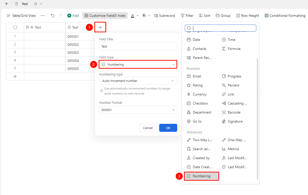Open the Number Format 000001 dropdown
The width and height of the screenshot is (308, 195).
[138, 110]
